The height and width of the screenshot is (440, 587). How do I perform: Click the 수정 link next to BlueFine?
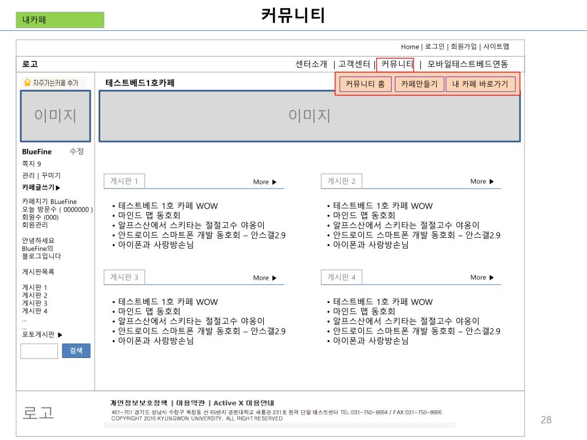point(76,151)
